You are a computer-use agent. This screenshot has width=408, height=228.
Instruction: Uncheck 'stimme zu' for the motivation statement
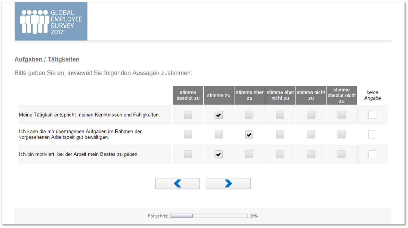click(219, 154)
